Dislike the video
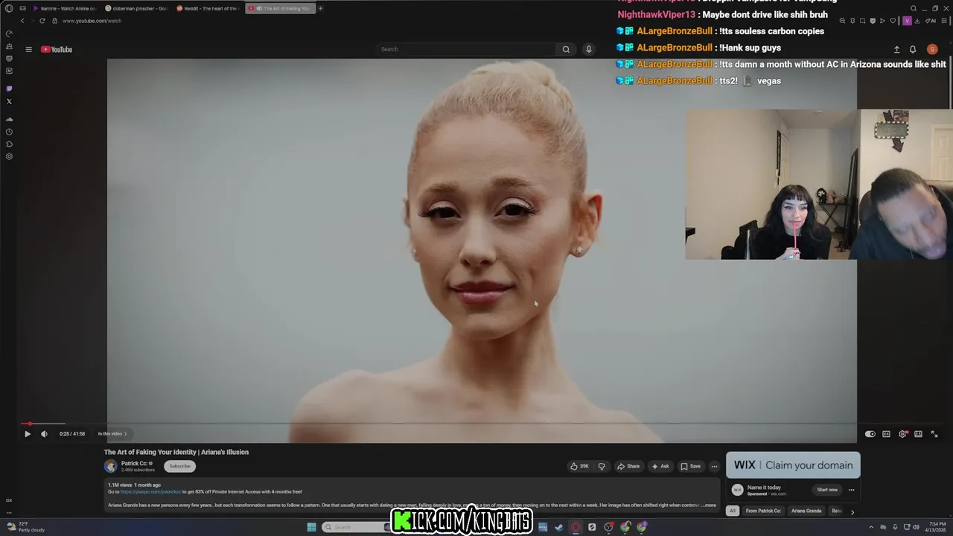 (602, 467)
